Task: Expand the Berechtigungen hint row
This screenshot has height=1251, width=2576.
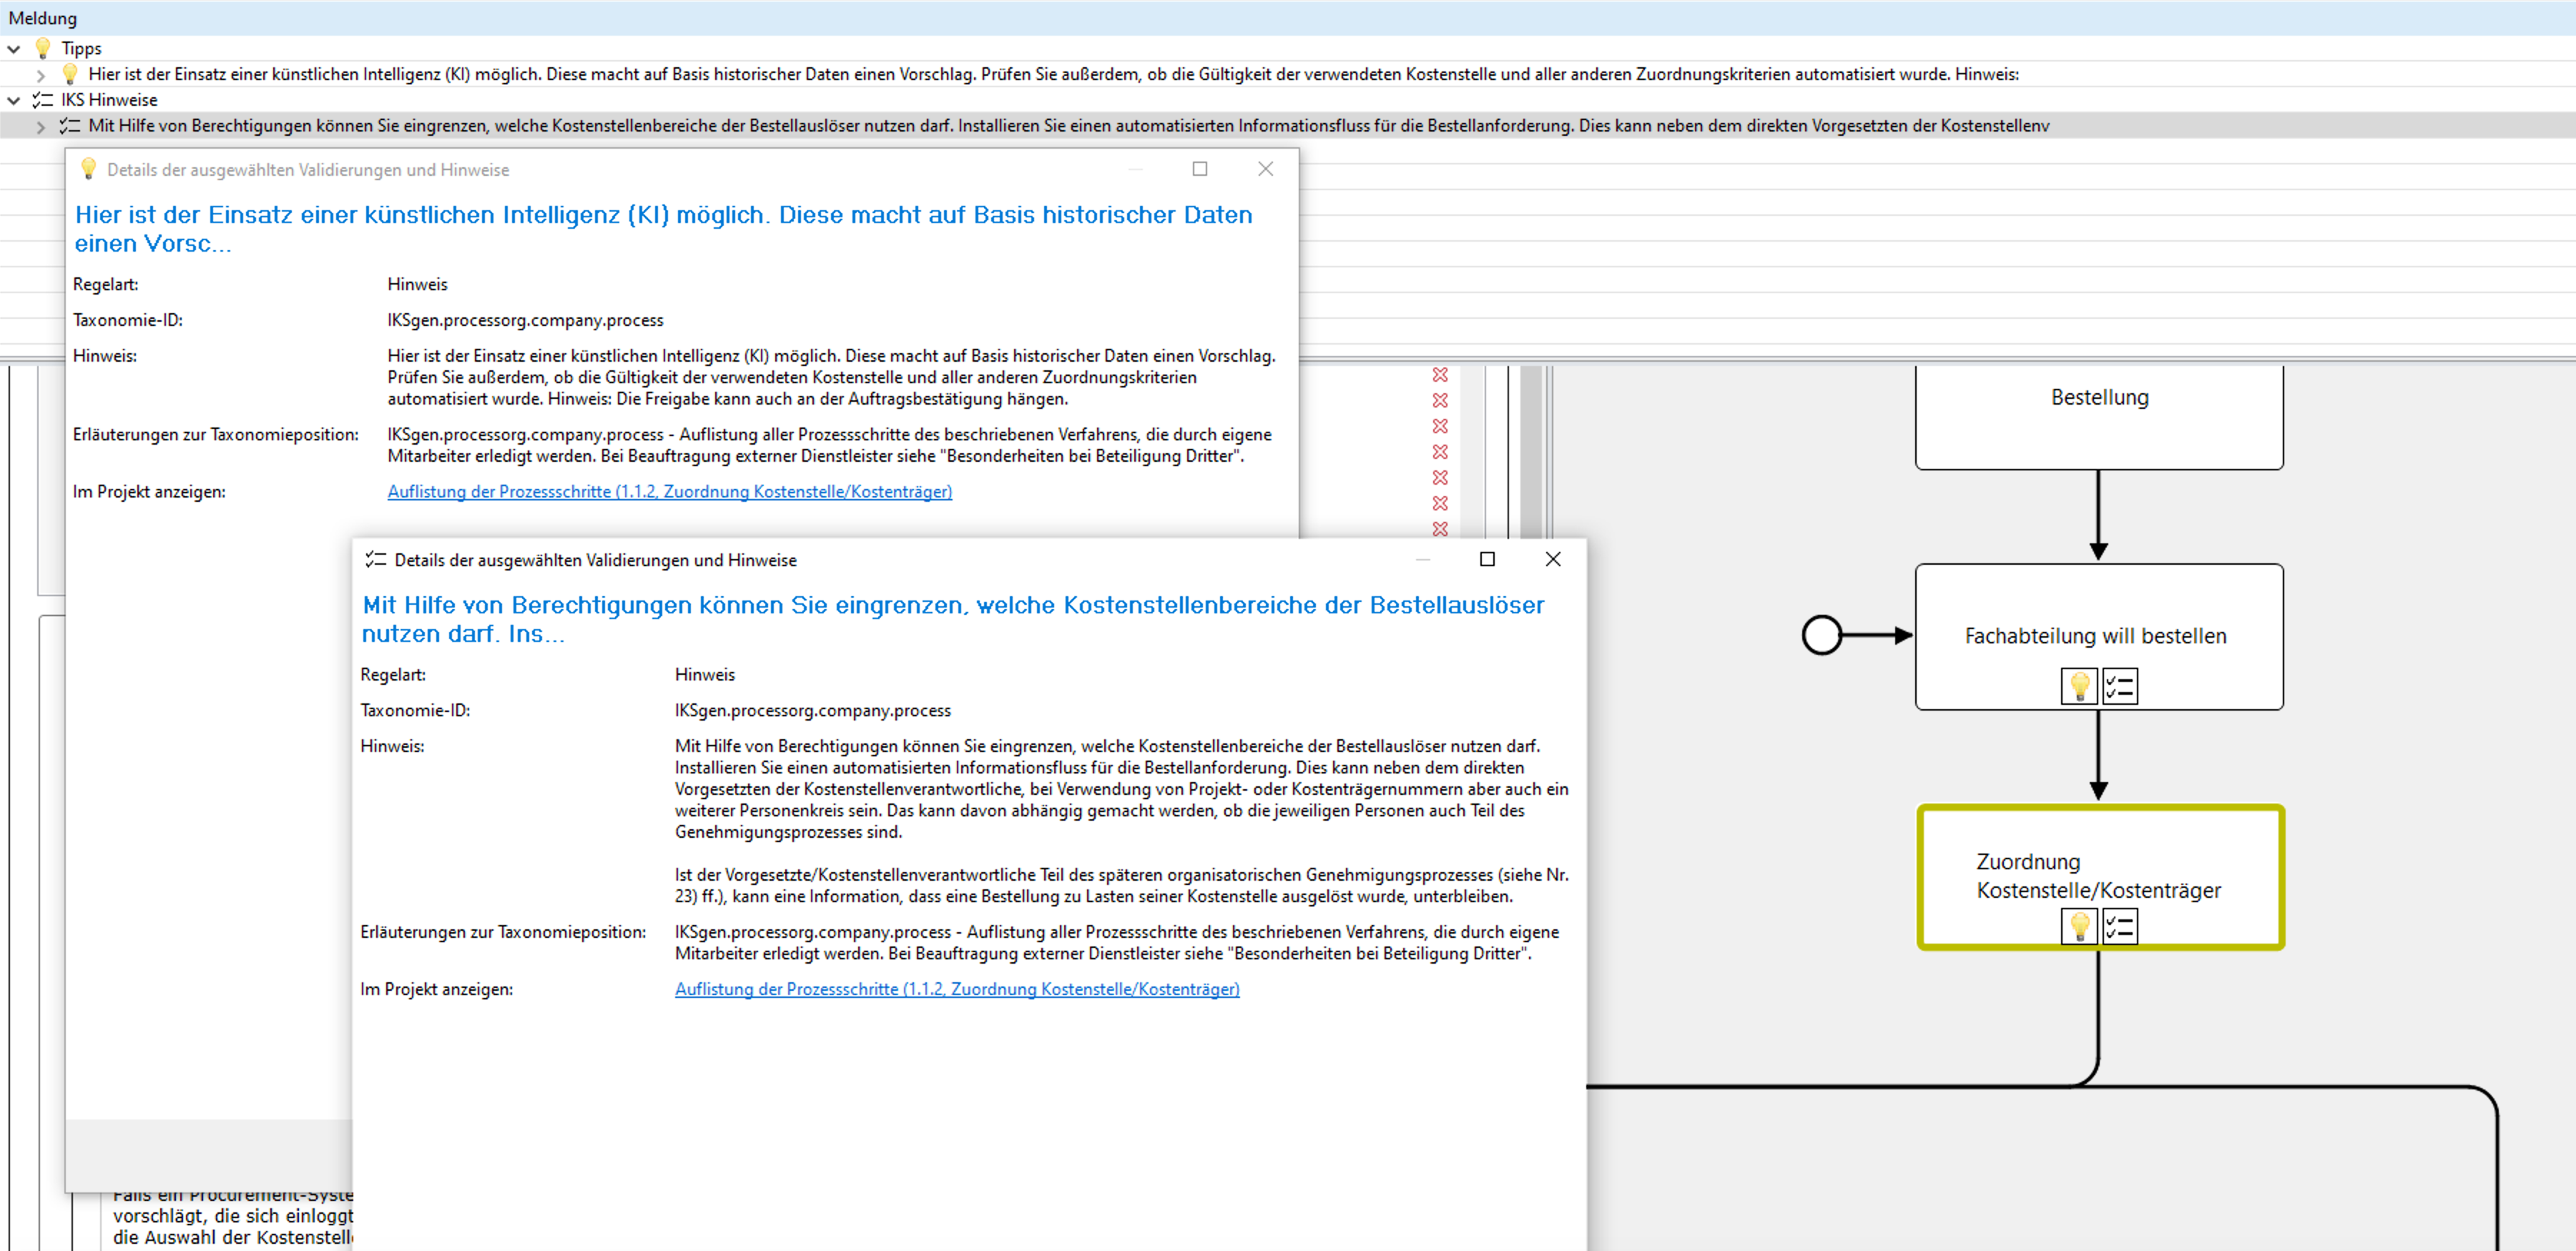Action: (x=40, y=126)
